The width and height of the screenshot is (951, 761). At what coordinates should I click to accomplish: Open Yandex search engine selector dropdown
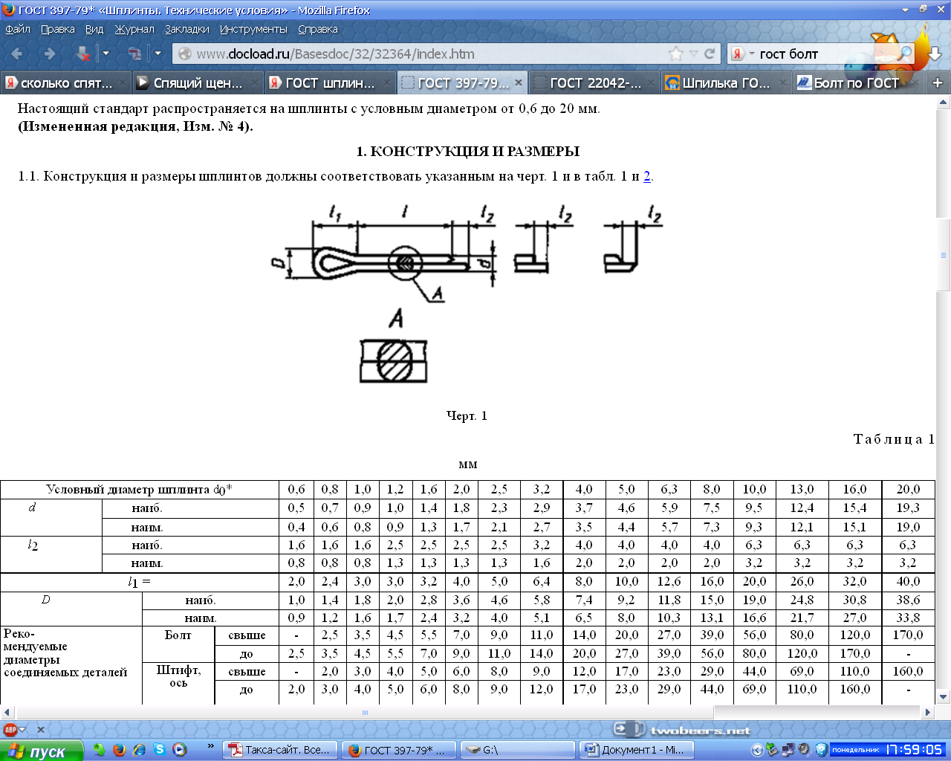[743, 54]
